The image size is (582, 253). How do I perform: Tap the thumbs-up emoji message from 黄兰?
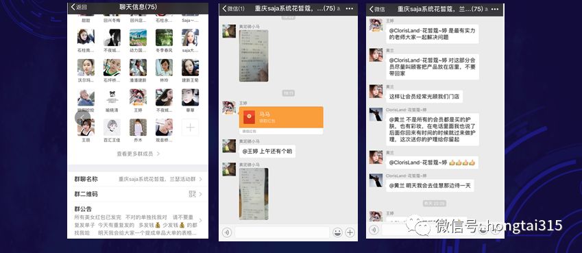click(432, 162)
